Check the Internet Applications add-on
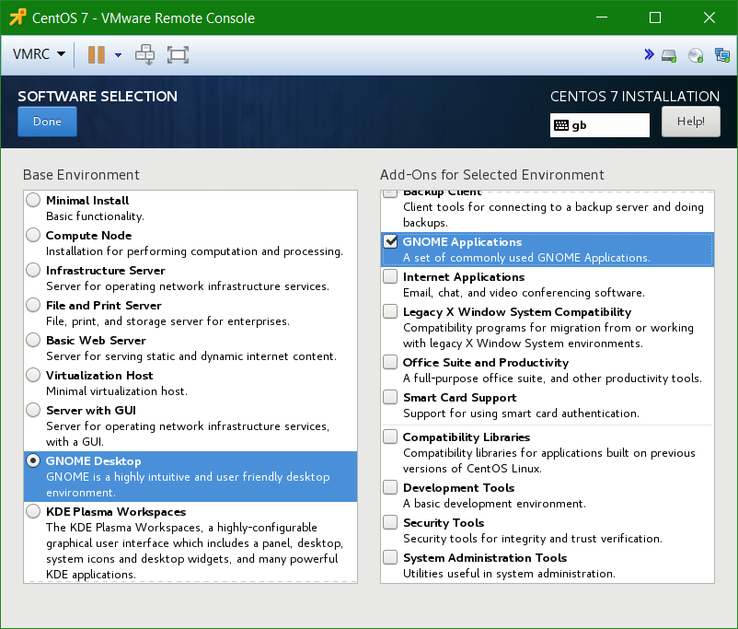Image resolution: width=738 pixels, height=629 pixels. click(390, 276)
